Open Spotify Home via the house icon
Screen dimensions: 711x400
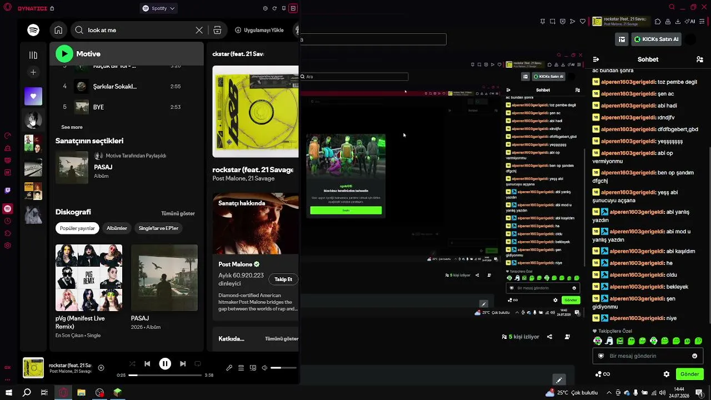58,30
